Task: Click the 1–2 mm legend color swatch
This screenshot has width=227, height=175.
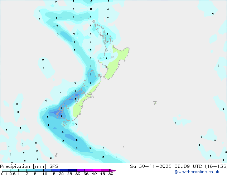Action: [x=23, y=170]
